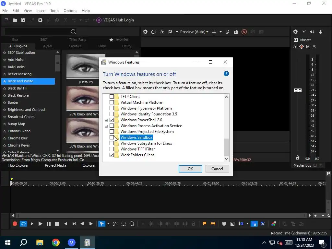Stop playback
Viewport: 332px width, 249px height.
pos(57,224)
